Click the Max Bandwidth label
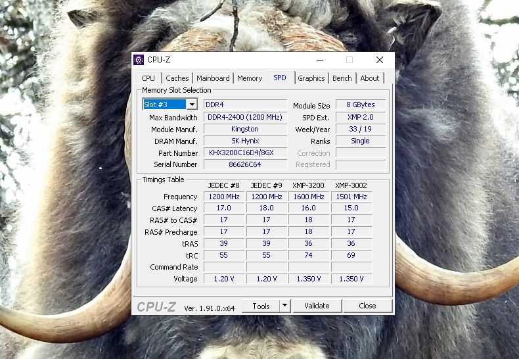This screenshot has height=359, width=519. click(173, 118)
